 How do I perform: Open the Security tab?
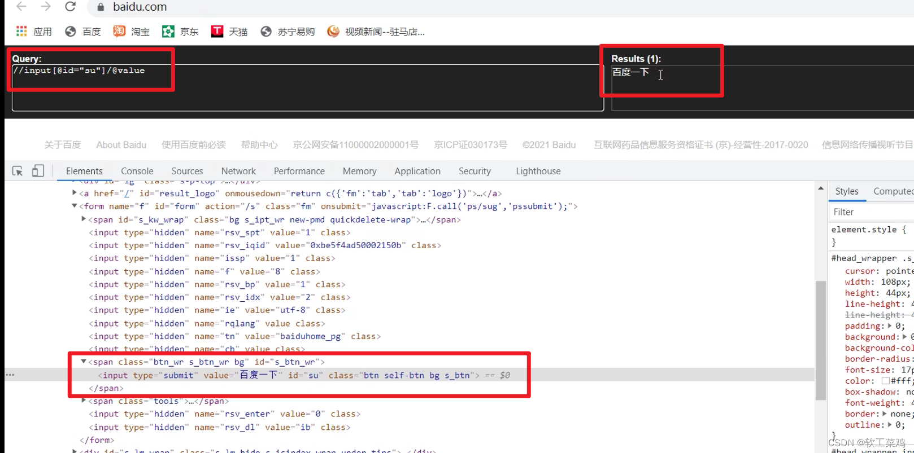[x=475, y=171]
